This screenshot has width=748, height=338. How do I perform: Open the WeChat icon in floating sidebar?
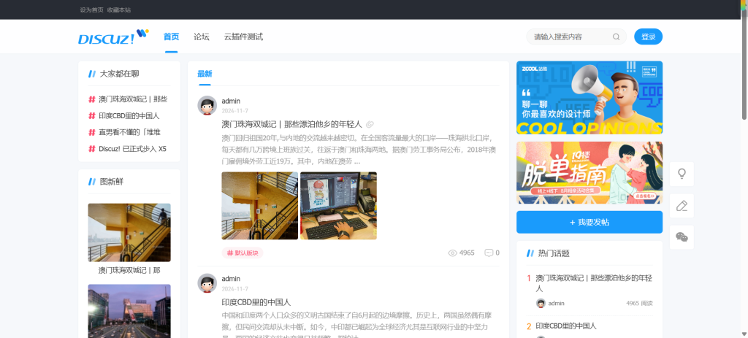pyautogui.click(x=682, y=237)
